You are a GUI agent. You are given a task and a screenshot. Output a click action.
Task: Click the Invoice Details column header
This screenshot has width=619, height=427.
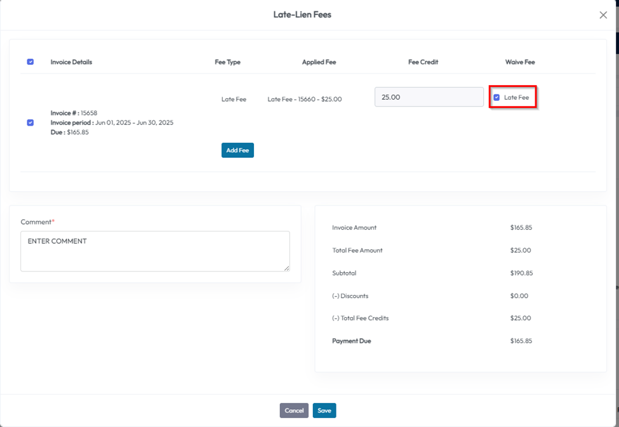click(71, 62)
